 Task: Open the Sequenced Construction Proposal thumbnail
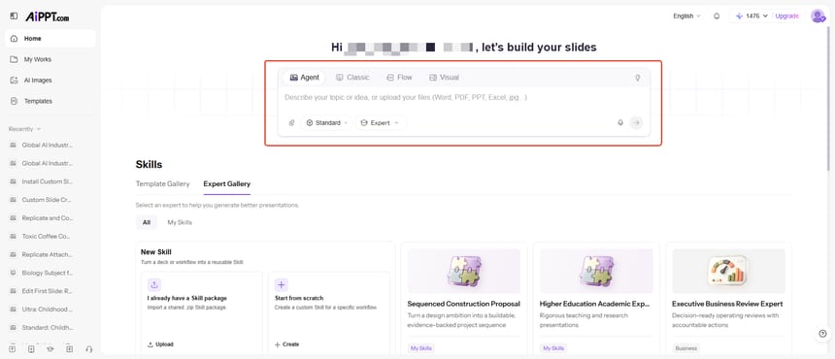(464, 271)
